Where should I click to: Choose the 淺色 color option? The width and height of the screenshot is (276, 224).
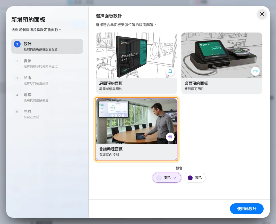(x=167, y=178)
